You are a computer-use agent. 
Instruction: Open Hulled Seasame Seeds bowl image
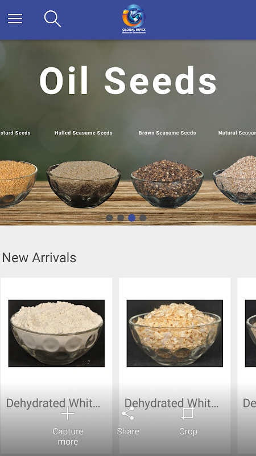click(x=84, y=184)
